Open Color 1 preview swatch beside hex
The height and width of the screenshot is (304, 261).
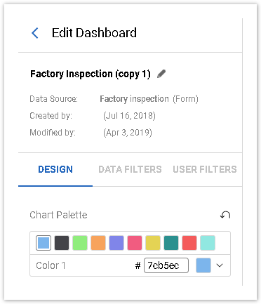click(203, 265)
